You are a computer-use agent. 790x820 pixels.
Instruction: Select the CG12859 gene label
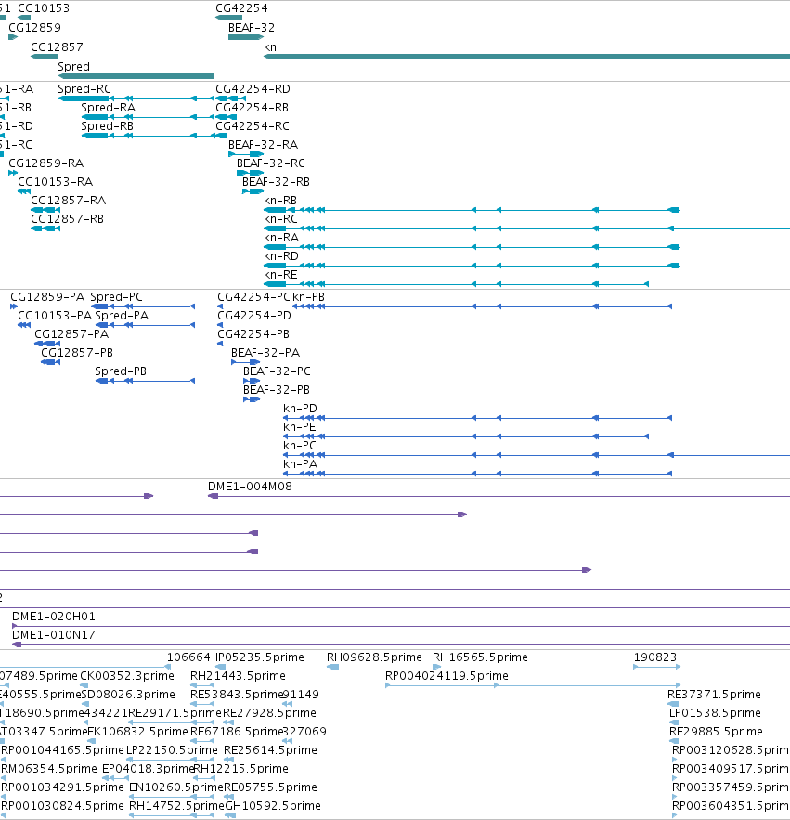coord(34,27)
